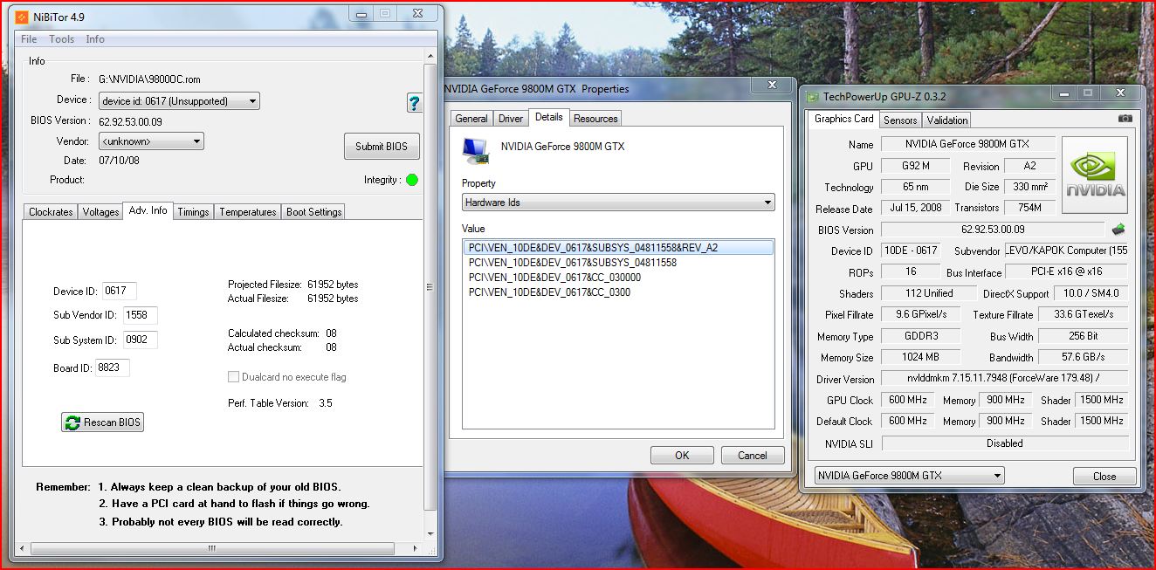Switch to the Clockrates tab
1156x570 pixels.
click(x=51, y=212)
